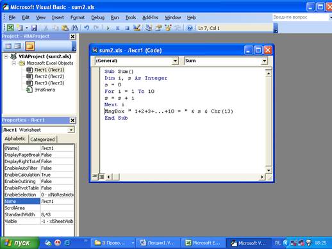Click View Code icon in Project panel
Viewport: 332px width, 249px height.
tap(8, 46)
